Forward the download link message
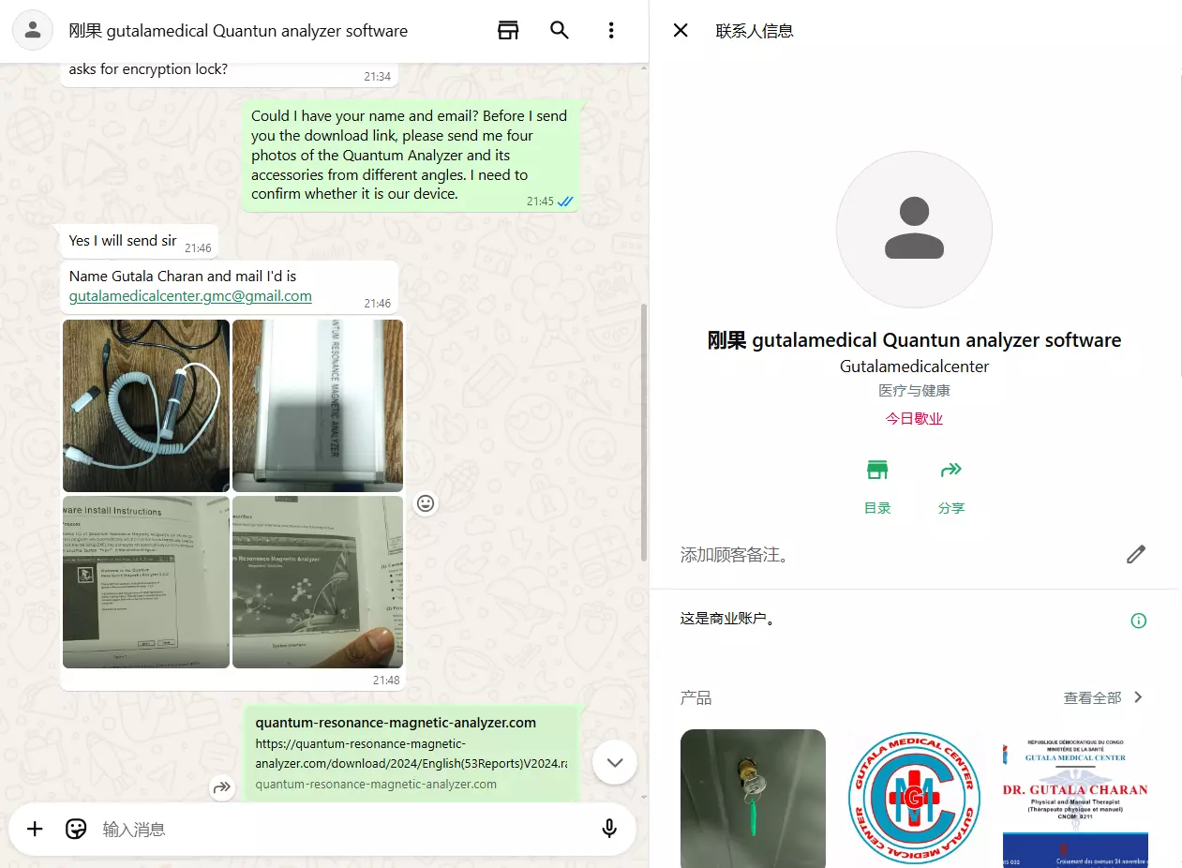Image resolution: width=1182 pixels, height=868 pixels. (222, 787)
